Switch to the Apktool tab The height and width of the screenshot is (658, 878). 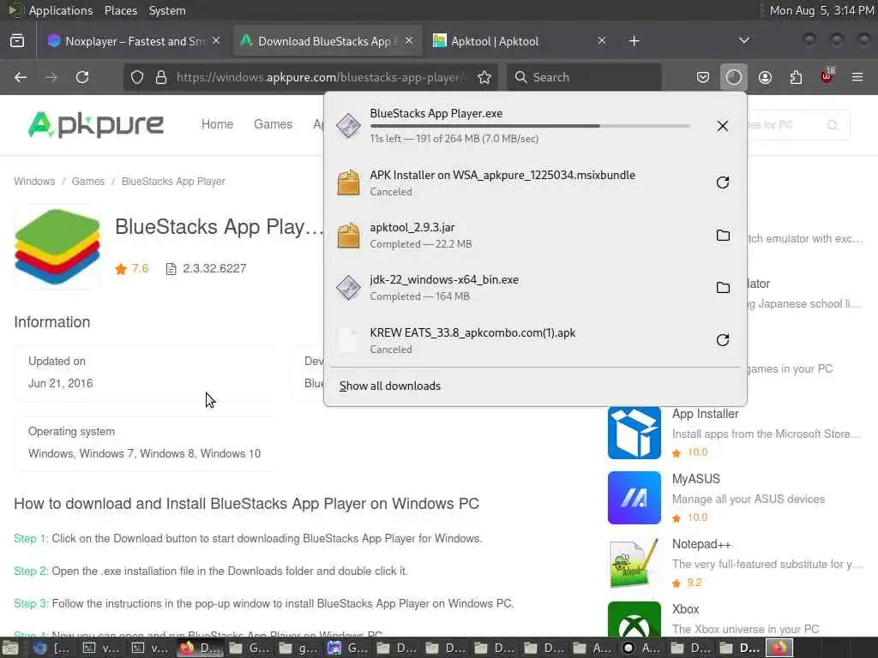519,41
